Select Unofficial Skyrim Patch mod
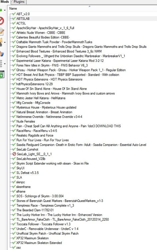Screen dimensions: 157x250 [x=48, y=233]
